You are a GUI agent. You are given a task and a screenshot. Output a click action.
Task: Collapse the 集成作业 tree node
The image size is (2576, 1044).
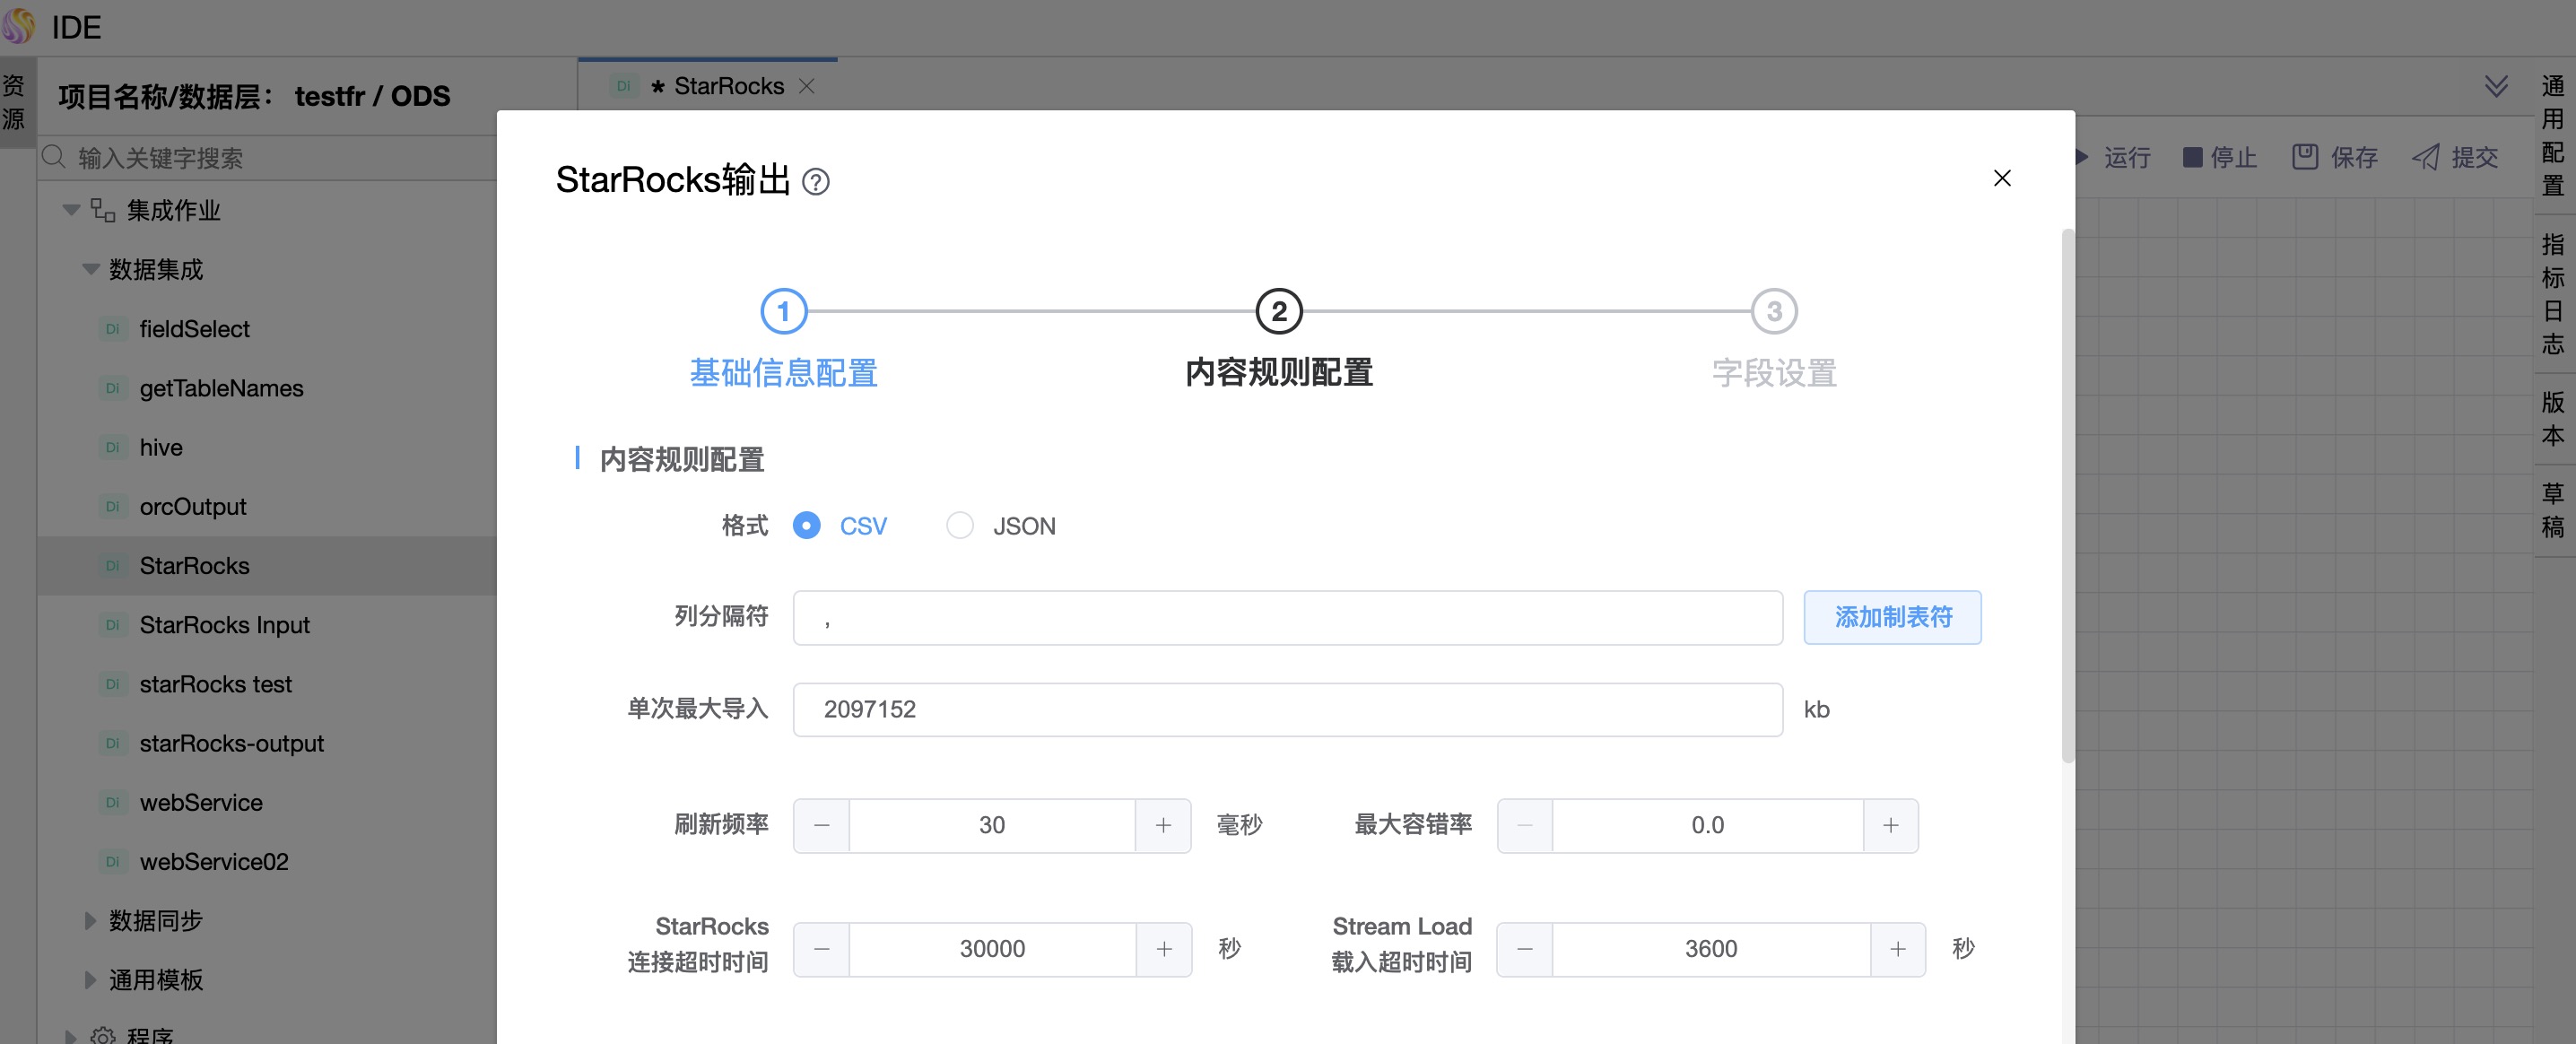tap(71, 210)
